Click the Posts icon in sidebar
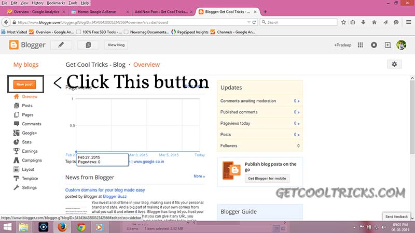 17,106
